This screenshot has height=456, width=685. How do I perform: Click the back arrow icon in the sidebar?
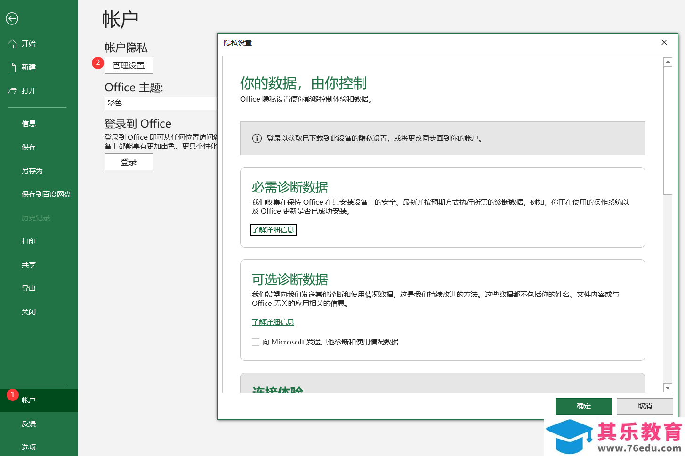[x=12, y=18]
